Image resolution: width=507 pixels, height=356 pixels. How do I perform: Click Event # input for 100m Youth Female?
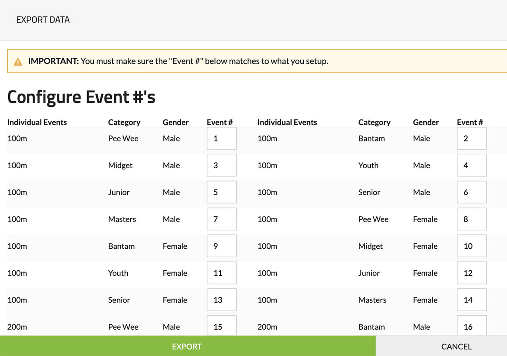click(x=221, y=273)
